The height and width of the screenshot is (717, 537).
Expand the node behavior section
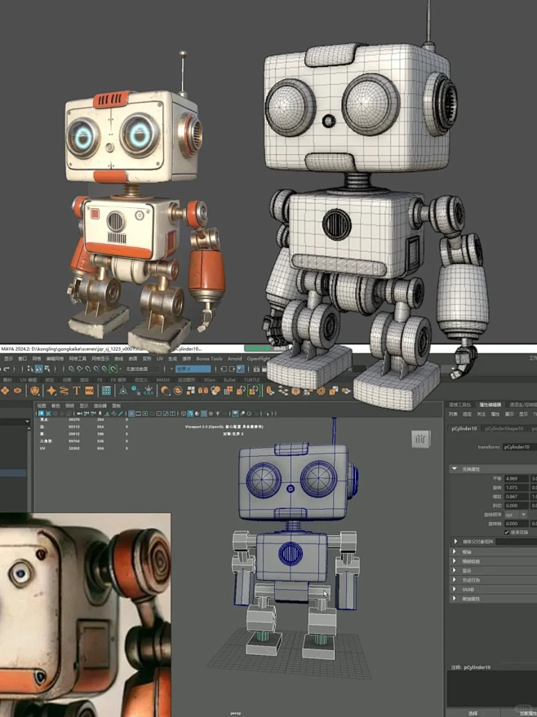coord(455,580)
